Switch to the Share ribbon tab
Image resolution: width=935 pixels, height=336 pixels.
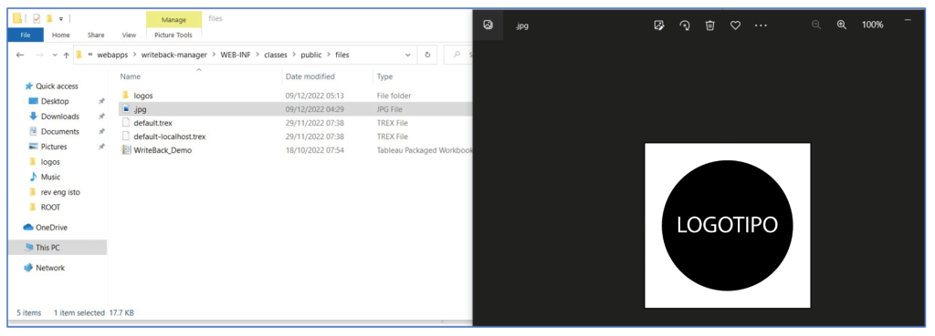[x=95, y=36]
